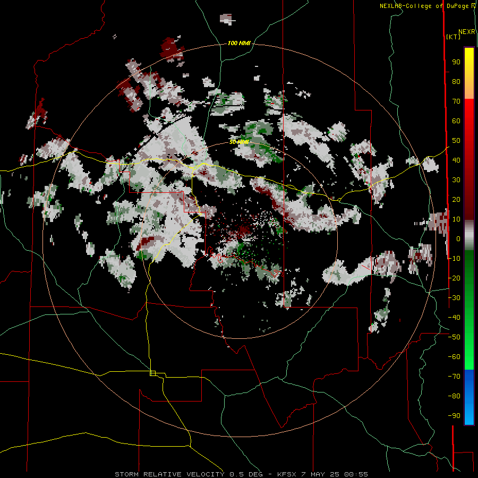
Task: Click the -90 value on velocity scale
Action: [454, 416]
